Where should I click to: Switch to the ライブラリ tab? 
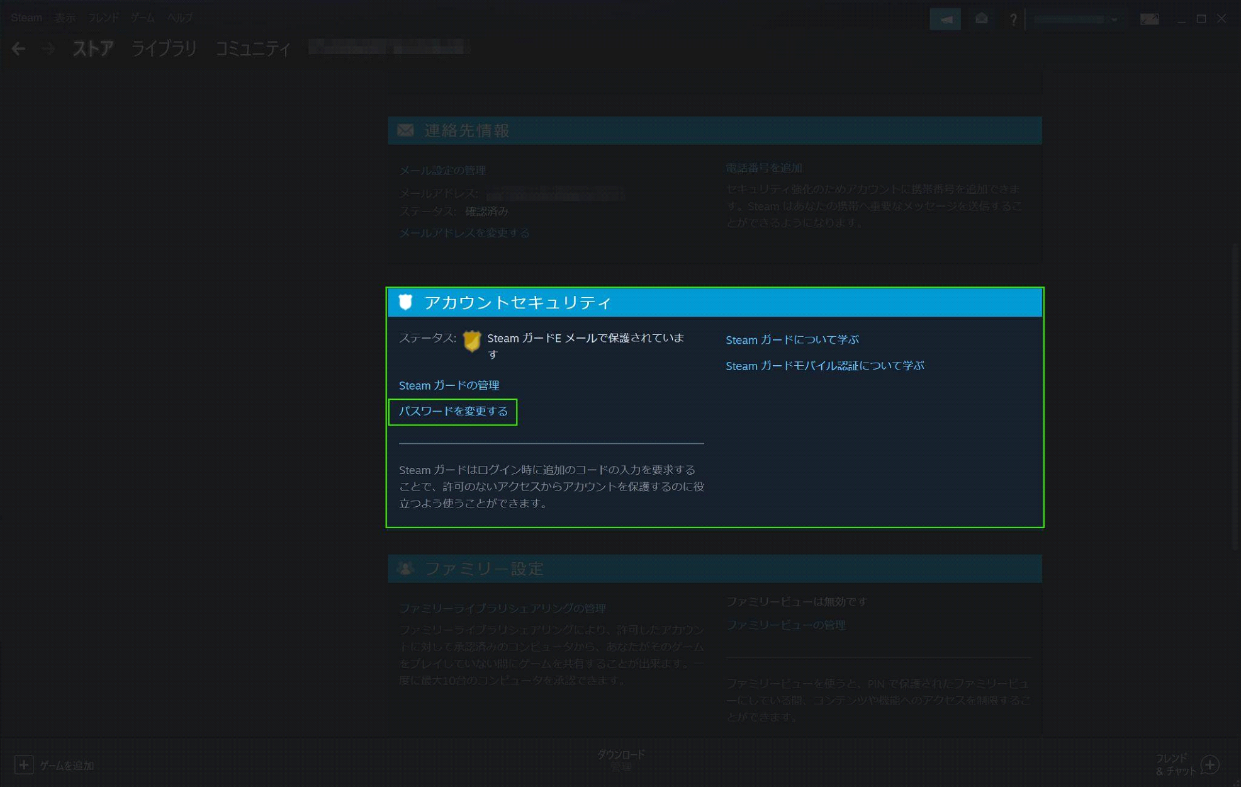(x=164, y=48)
